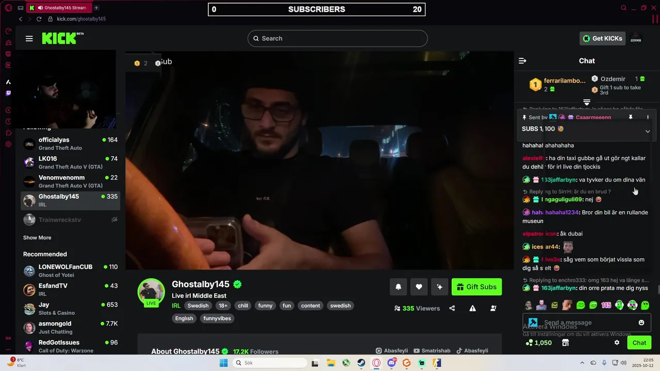Open a new browser tab with plus
Image resolution: width=660 pixels, height=371 pixels.
pos(96,8)
